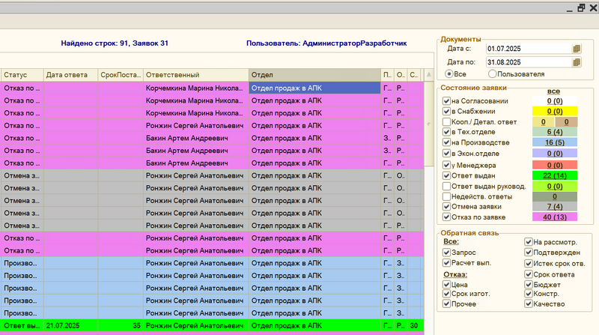
Task: Open calendar picker for Дата с
Action: coord(577,49)
